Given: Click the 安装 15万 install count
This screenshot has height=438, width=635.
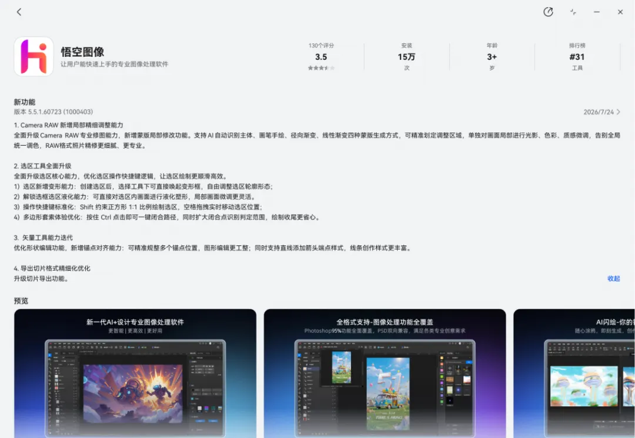Looking at the screenshot, I should click(x=407, y=56).
